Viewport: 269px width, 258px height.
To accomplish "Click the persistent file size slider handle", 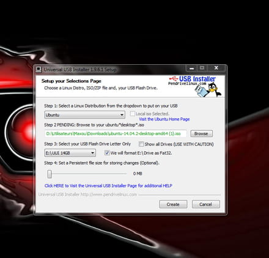I will point(50,174).
